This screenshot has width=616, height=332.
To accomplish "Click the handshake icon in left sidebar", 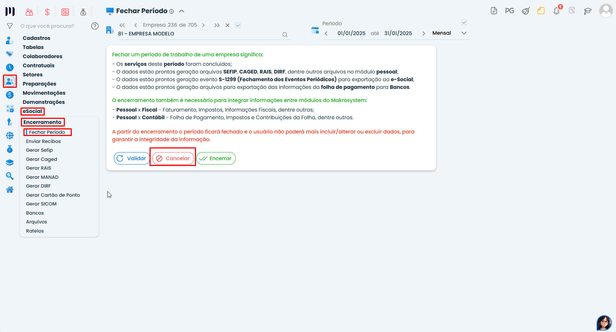I will click(10, 54).
